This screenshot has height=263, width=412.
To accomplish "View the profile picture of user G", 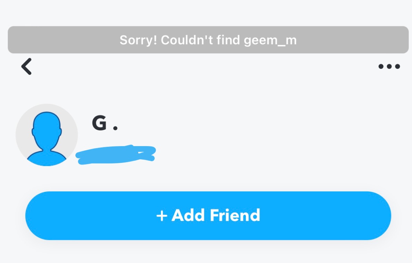I will [47, 135].
